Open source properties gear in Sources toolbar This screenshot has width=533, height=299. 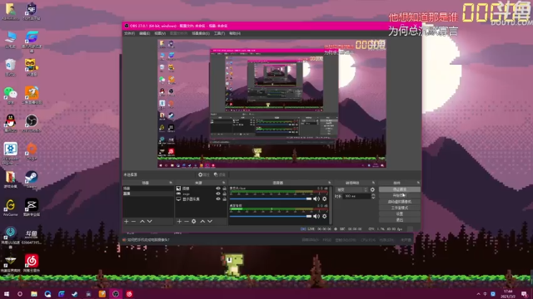pos(194,222)
